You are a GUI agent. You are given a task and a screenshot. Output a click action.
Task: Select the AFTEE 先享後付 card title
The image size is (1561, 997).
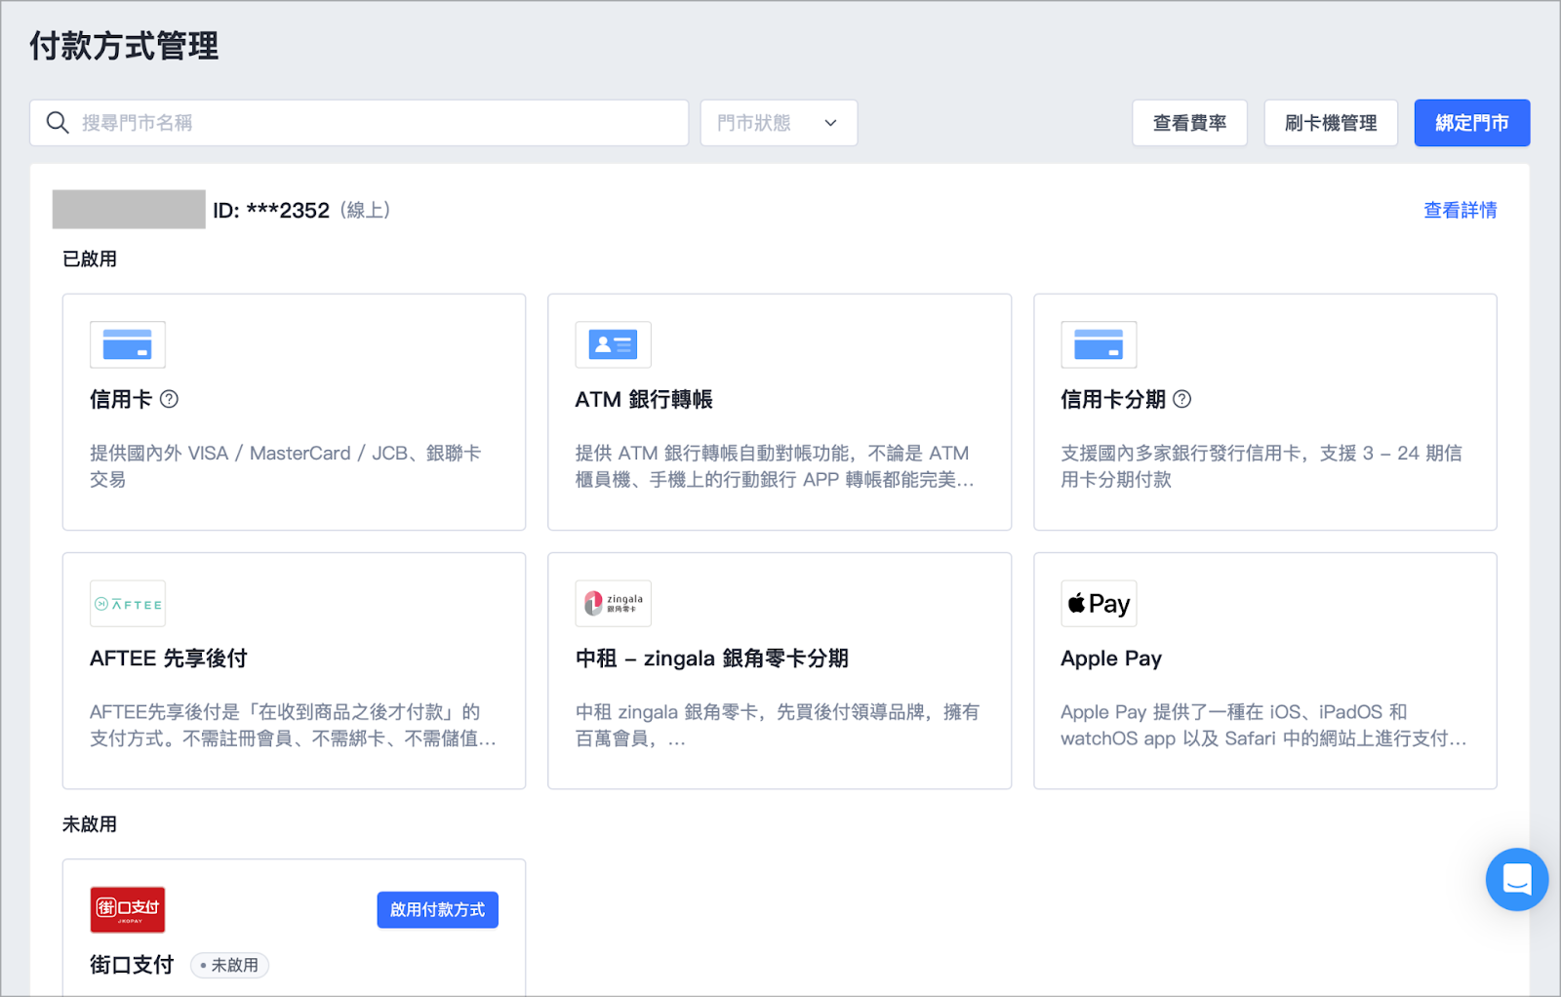tap(169, 658)
